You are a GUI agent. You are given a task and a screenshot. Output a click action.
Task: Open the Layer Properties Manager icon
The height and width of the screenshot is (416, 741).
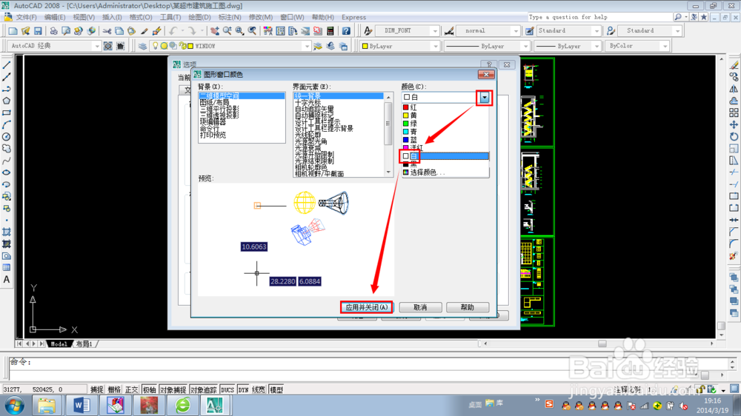pos(142,46)
